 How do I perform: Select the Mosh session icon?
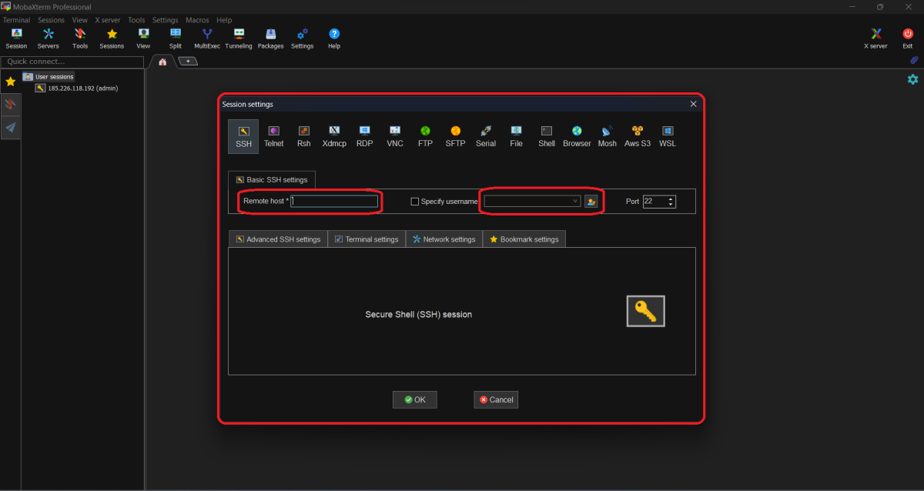[607, 135]
